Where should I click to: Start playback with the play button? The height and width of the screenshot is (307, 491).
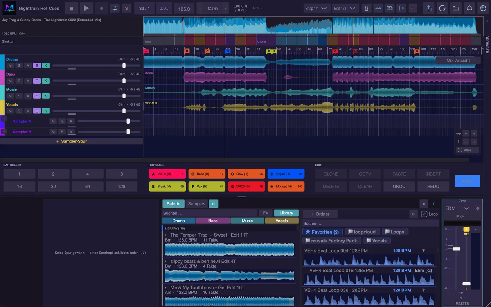[x=86, y=8]
